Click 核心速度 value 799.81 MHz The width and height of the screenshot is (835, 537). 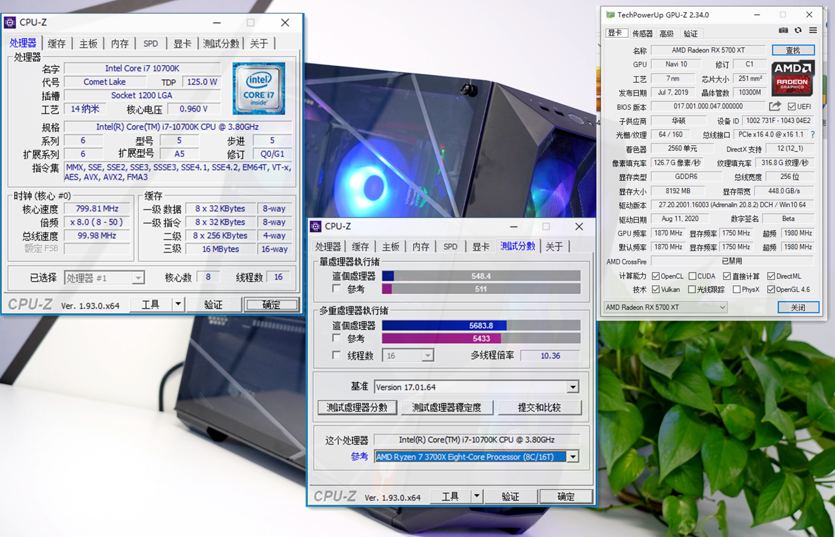[97, 208]
